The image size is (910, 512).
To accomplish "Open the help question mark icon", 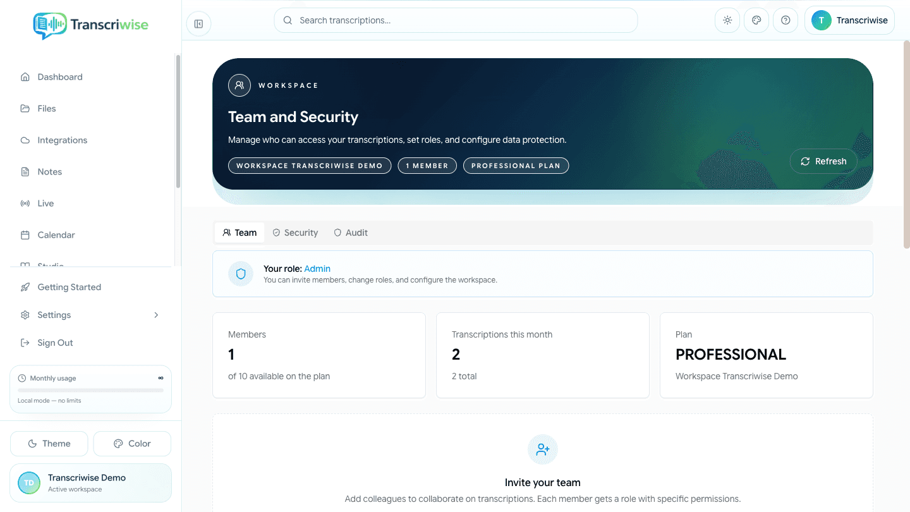I will [786, 20].
